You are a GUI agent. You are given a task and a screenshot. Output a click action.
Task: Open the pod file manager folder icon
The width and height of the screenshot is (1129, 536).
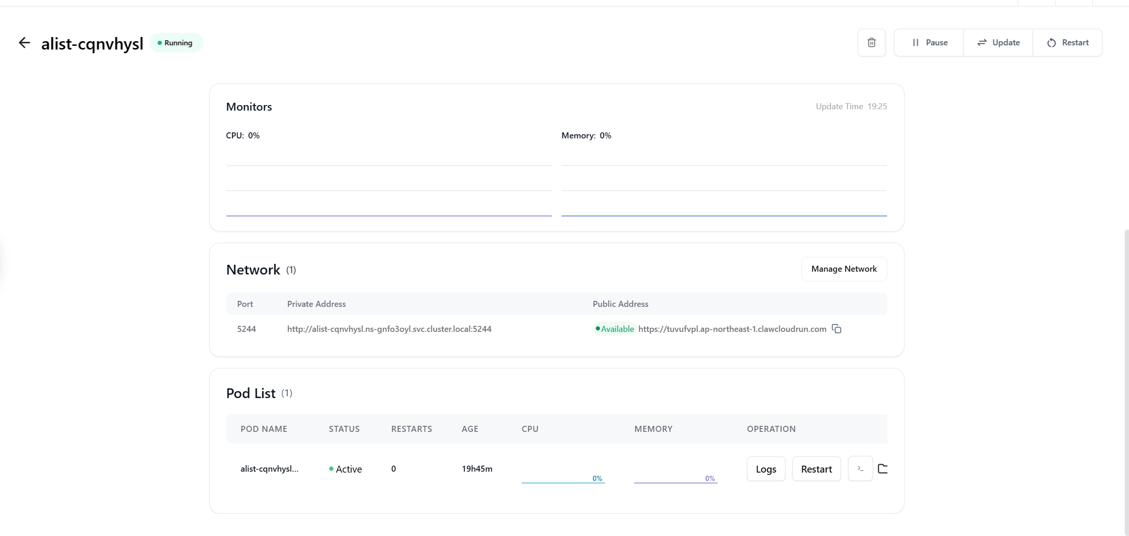coord(882,469)
